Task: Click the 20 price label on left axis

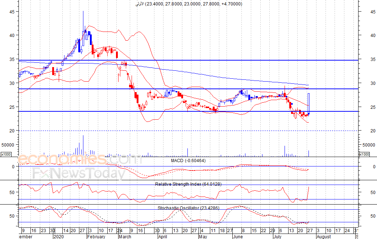Action: click(12, 131)
